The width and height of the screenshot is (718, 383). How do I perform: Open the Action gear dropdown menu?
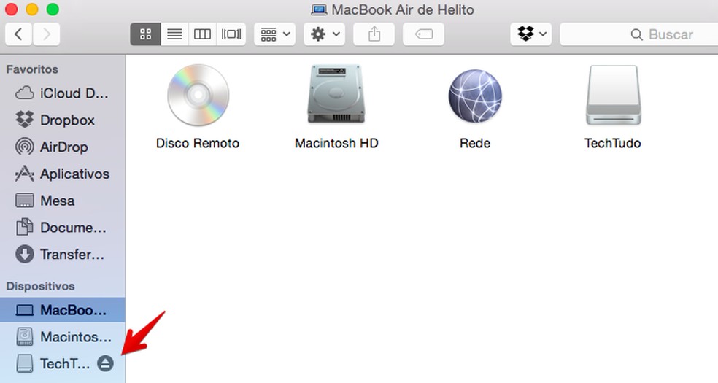click(x=324, y=34)
